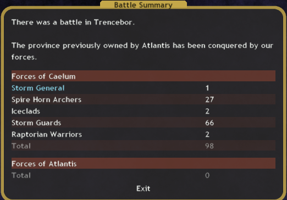This screenshot has width=287, height=200.
Task: Click the province conquered message text
Action: click(x=142, y=51)
